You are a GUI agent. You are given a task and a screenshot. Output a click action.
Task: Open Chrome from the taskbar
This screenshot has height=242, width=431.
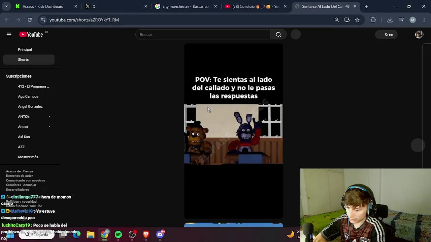point(104,235)
